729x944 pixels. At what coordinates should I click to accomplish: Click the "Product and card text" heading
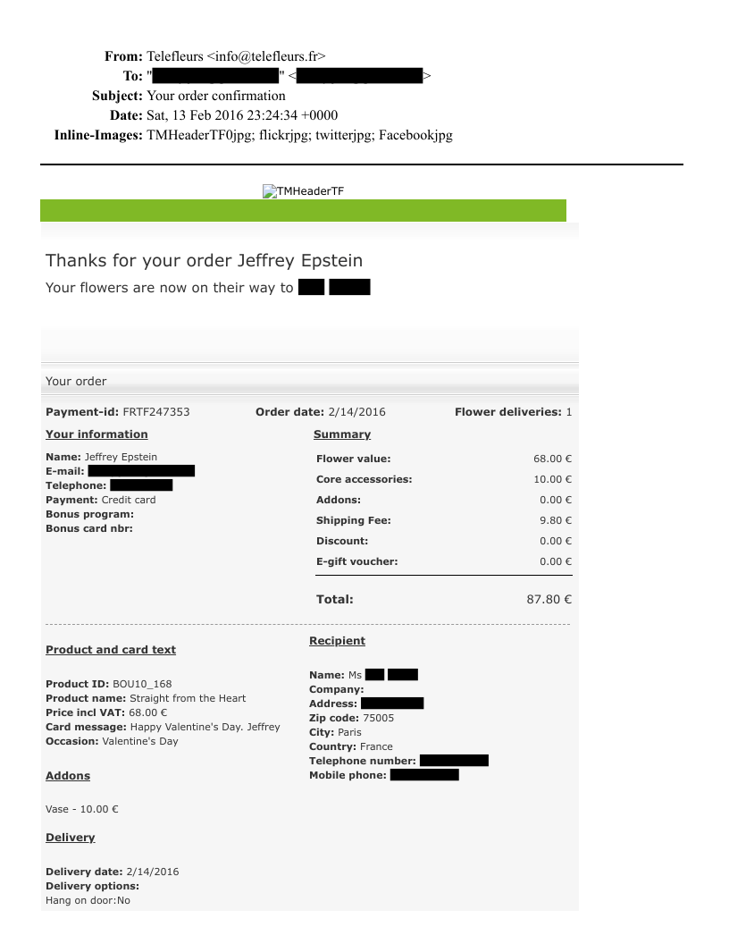pyautogui.click(x=111, y=650)
